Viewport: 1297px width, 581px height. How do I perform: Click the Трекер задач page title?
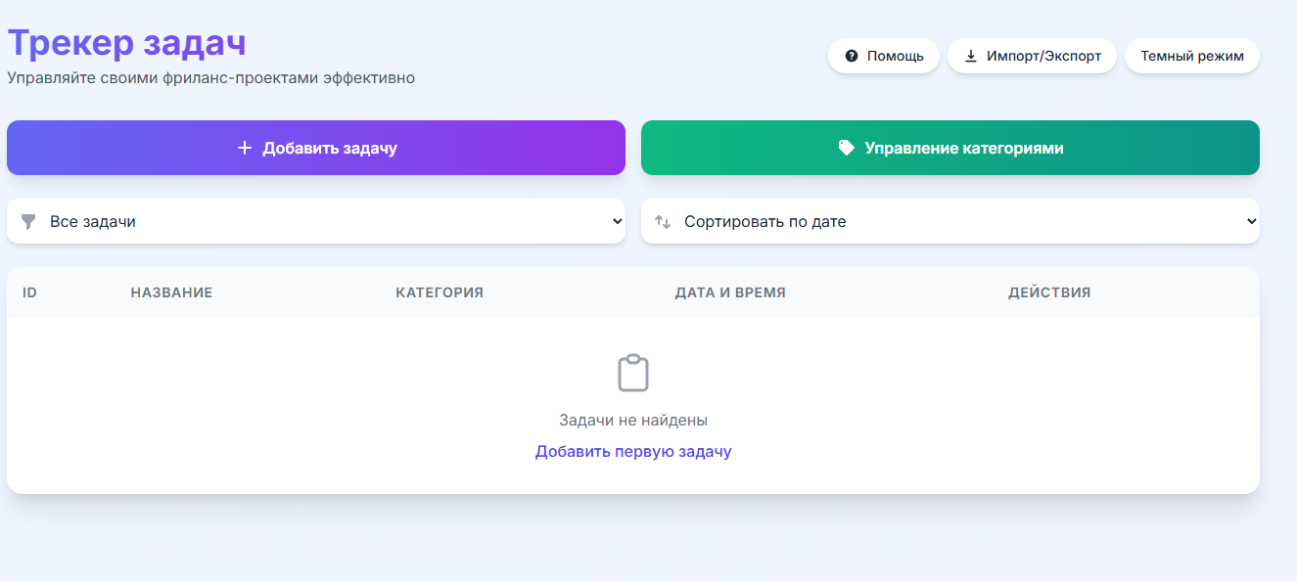tap(127, 43)
